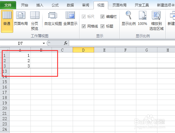This screenshot has width=175, height=133.
Task: Select column F header
Action: click(x=125, y=50)
